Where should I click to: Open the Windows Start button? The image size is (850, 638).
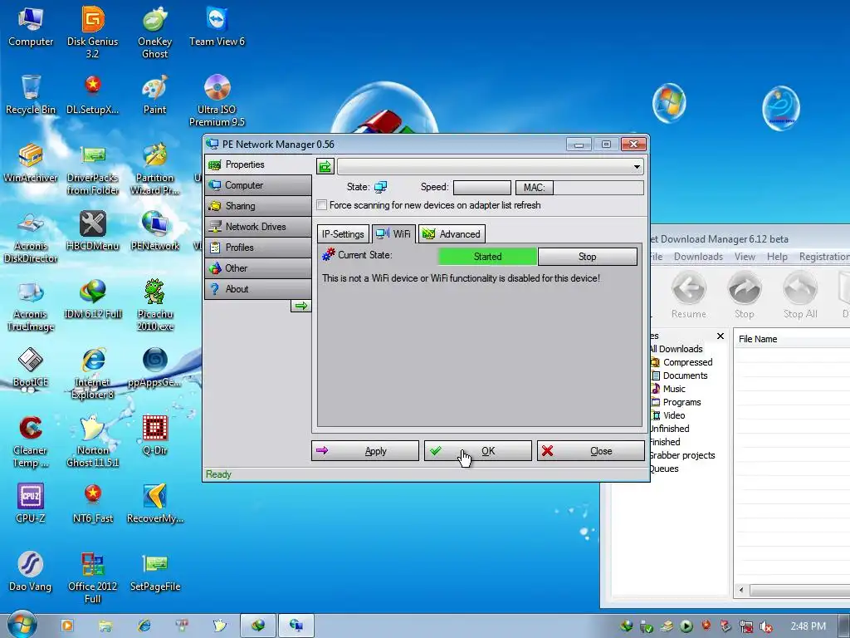pos(22,625)
